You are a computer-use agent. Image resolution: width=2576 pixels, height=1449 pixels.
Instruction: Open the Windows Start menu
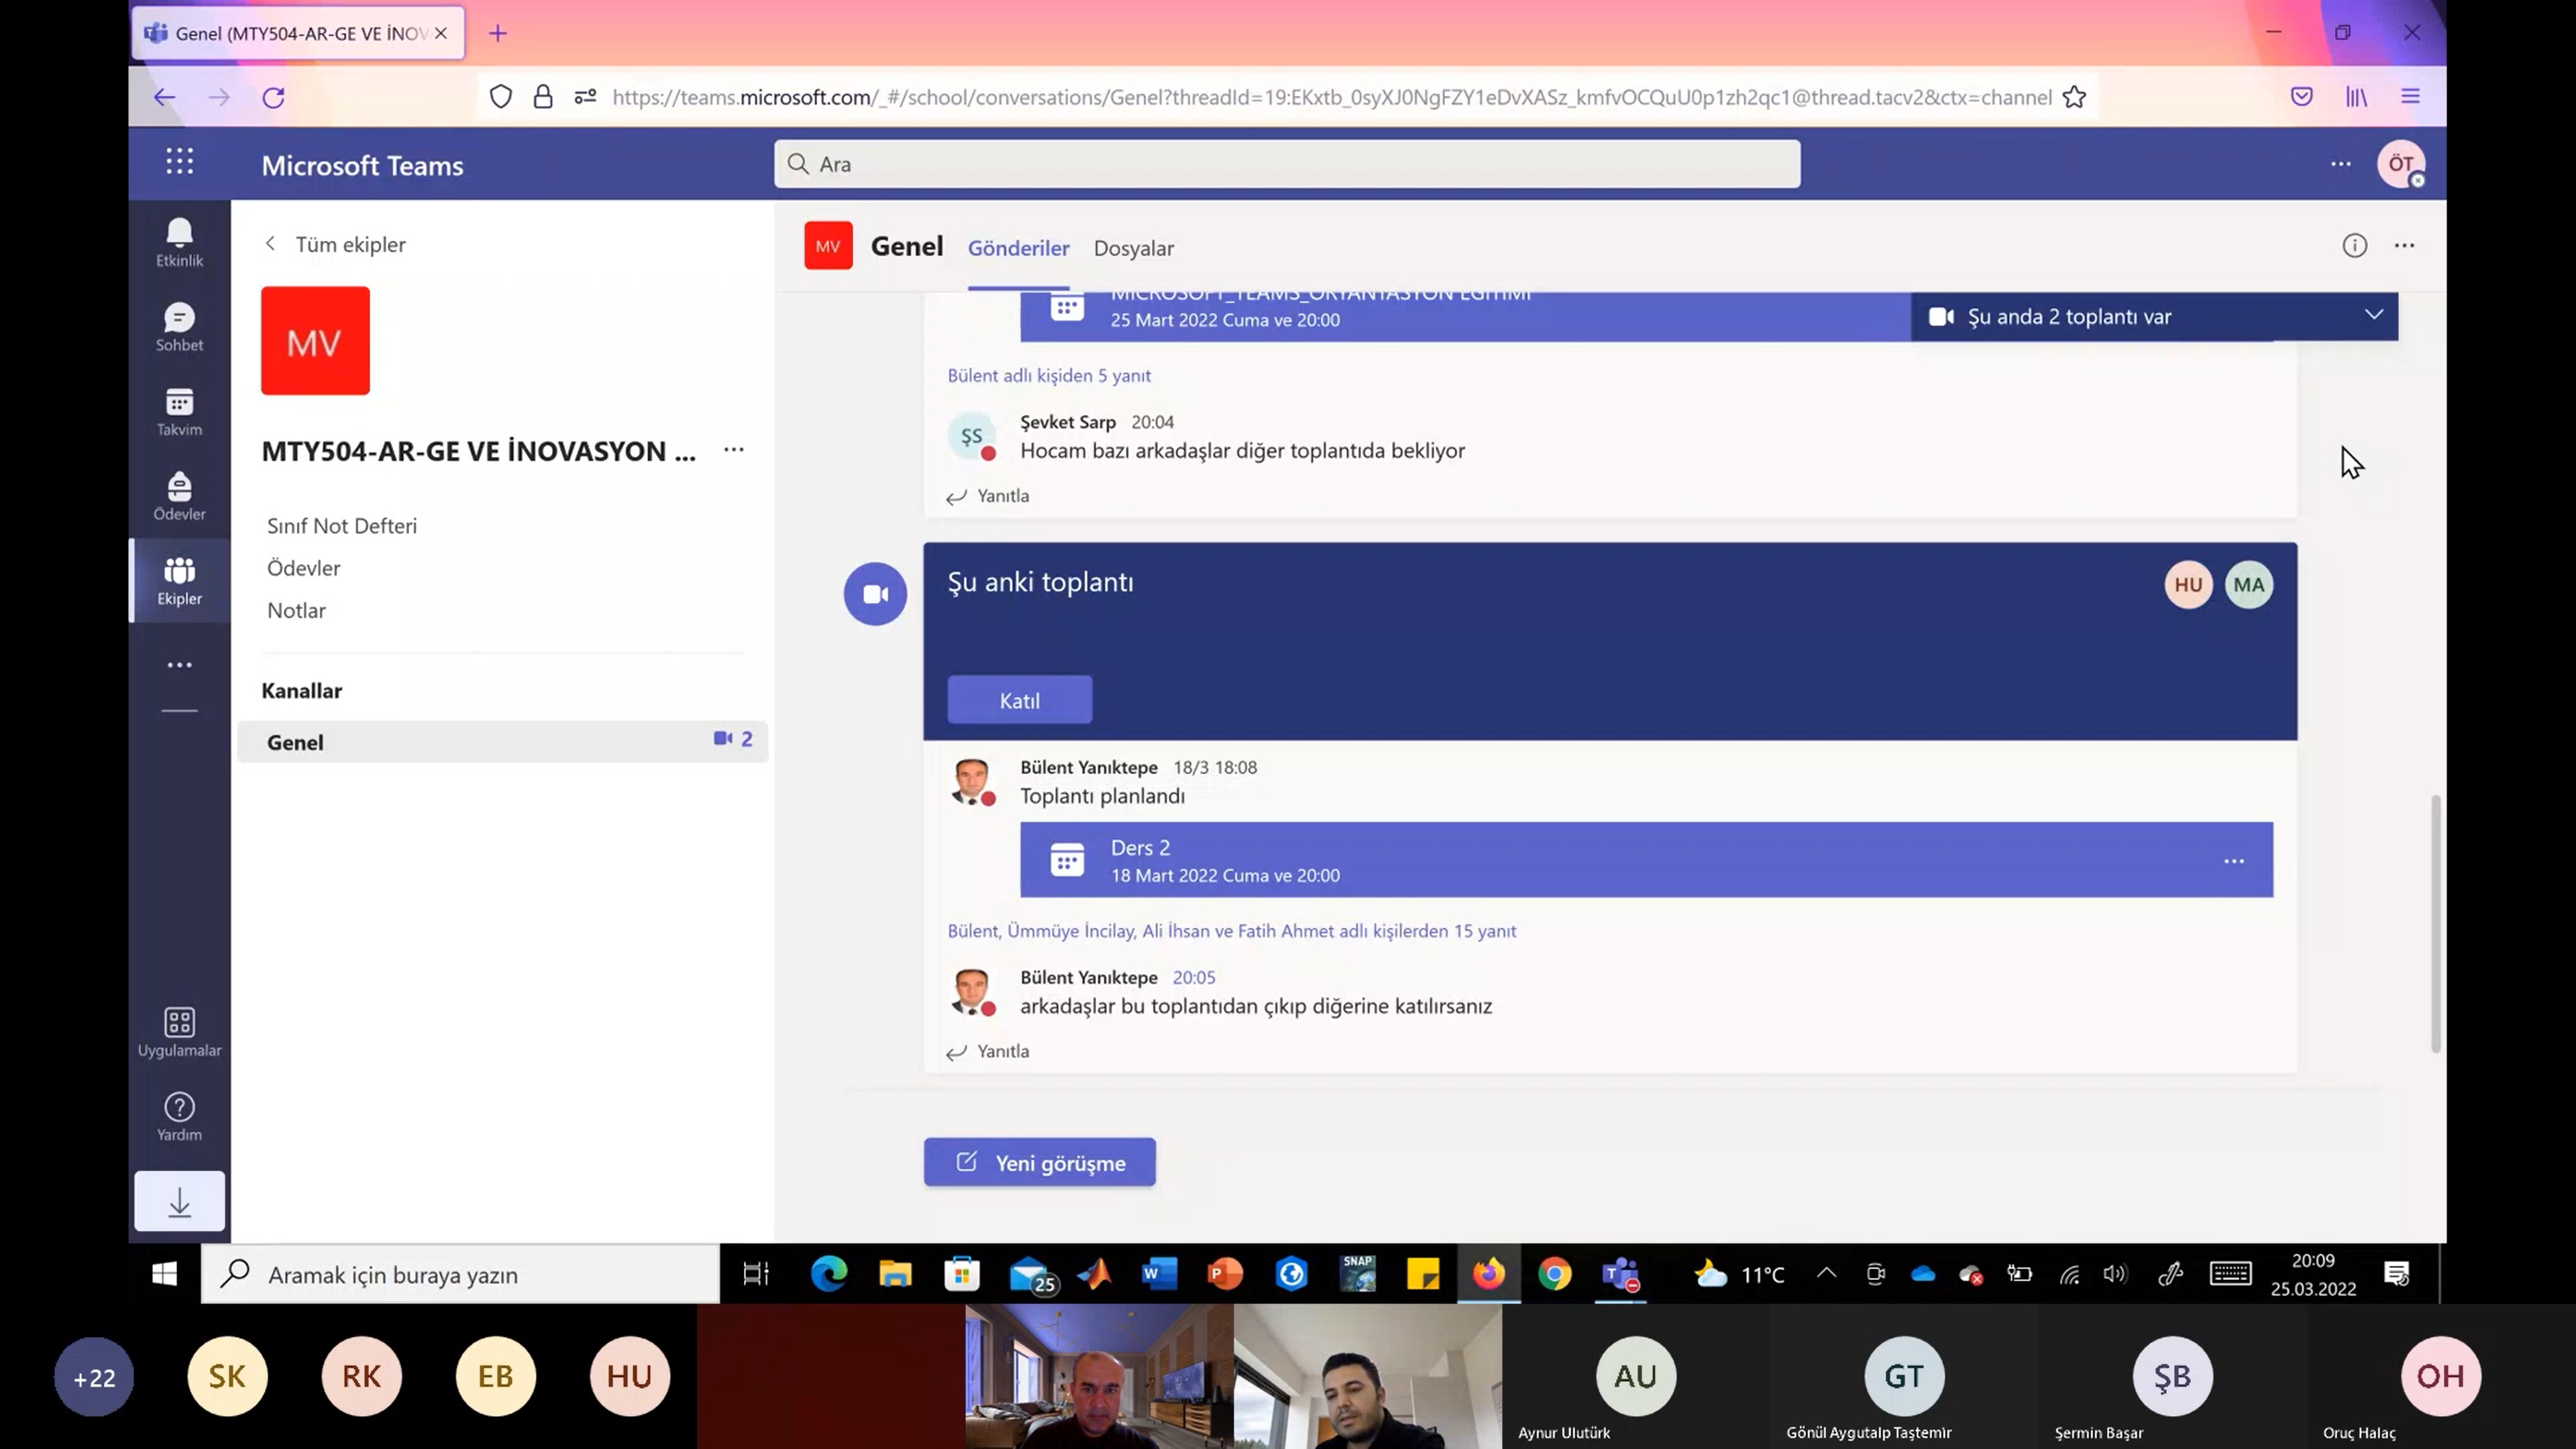click(164, 1273)
